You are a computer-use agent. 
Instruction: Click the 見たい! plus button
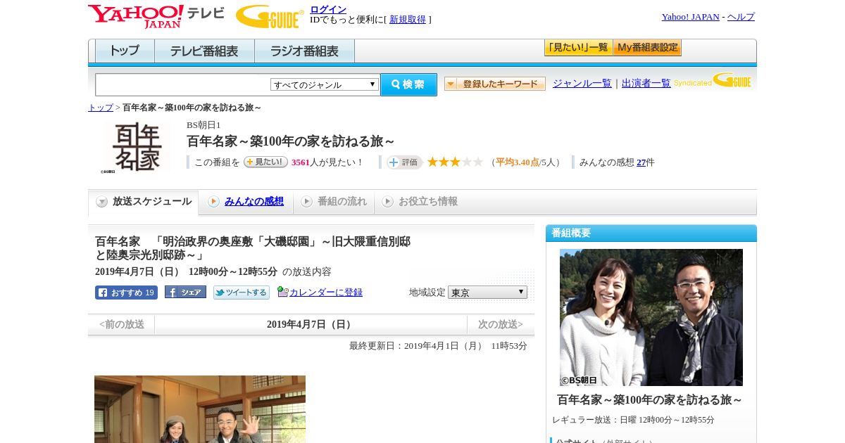point(265,162)
